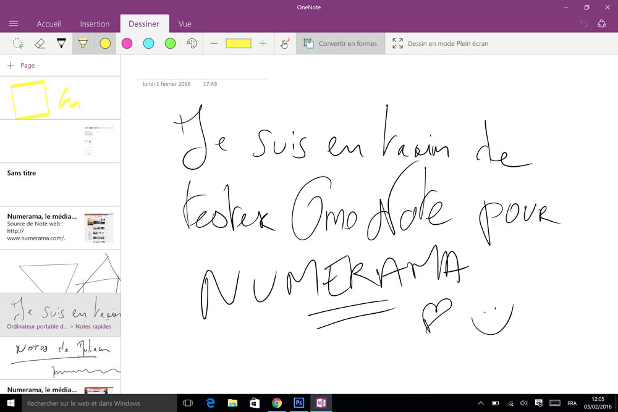618x412 pixels.
Task: Open the touch keyboard icon
Action: coord(555,403)
